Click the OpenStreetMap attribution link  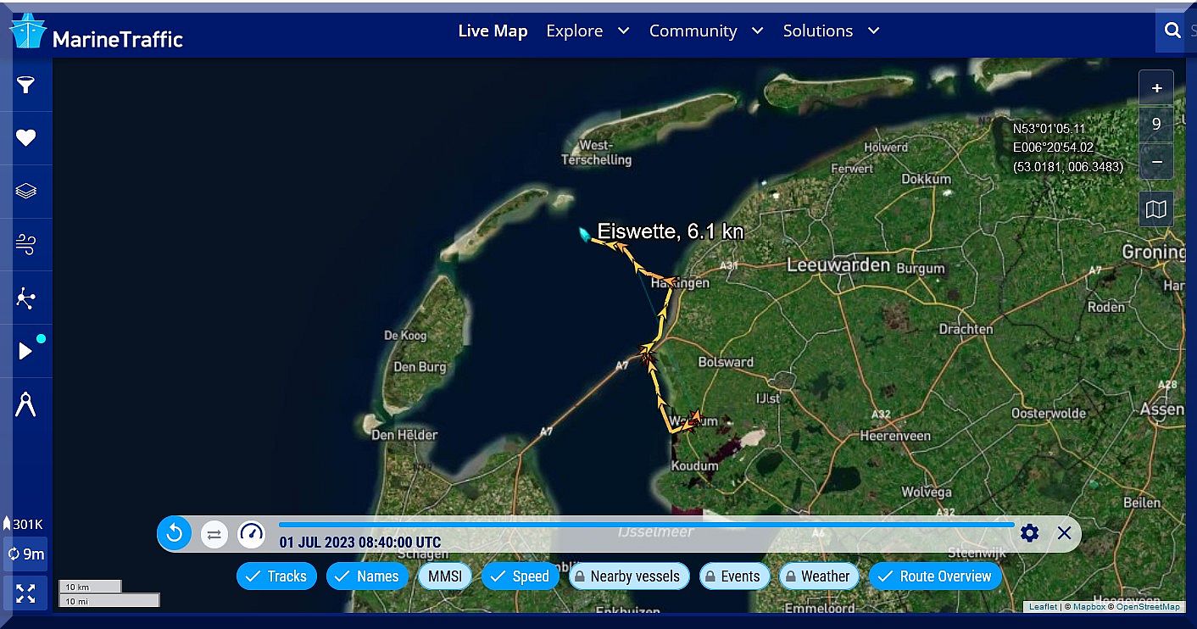1148,607
